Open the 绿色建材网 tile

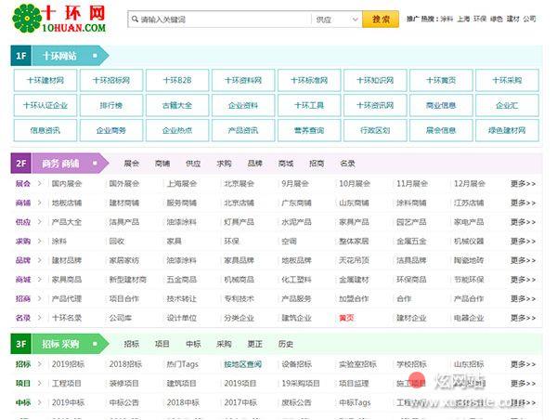507,130
